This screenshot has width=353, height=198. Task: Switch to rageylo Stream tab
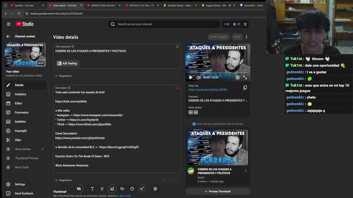218,5
